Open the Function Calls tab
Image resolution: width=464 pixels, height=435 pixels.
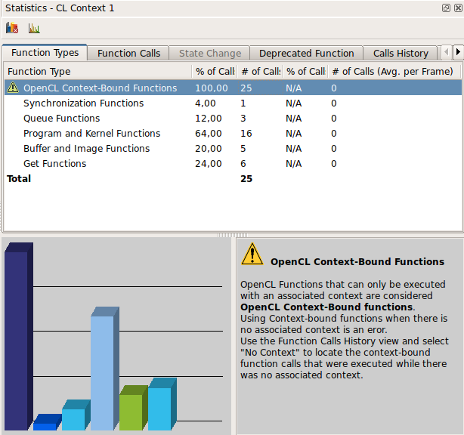[128, 53]
